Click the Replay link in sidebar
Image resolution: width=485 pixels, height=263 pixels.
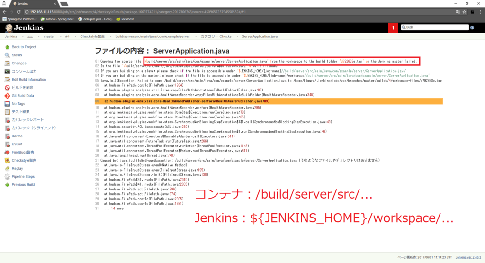click(x=17, y=168)
